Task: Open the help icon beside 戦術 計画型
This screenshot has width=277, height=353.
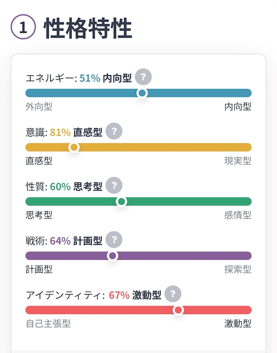Action: point(114,240)
